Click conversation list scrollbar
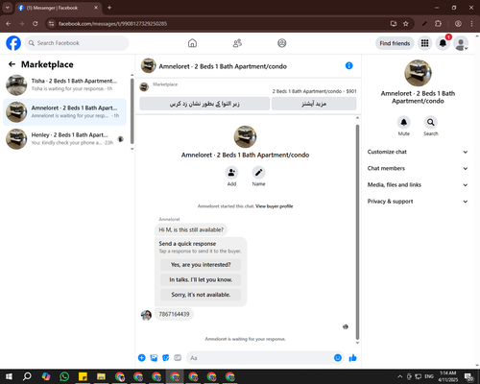 132,111
